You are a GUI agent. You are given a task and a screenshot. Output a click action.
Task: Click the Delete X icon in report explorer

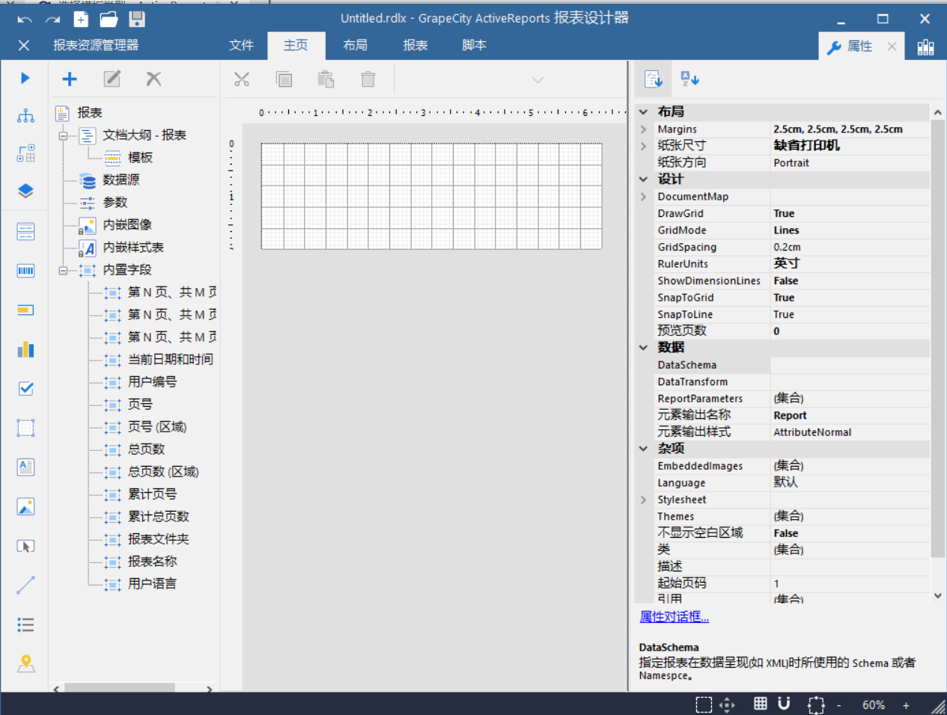click(x=153, y=79)
